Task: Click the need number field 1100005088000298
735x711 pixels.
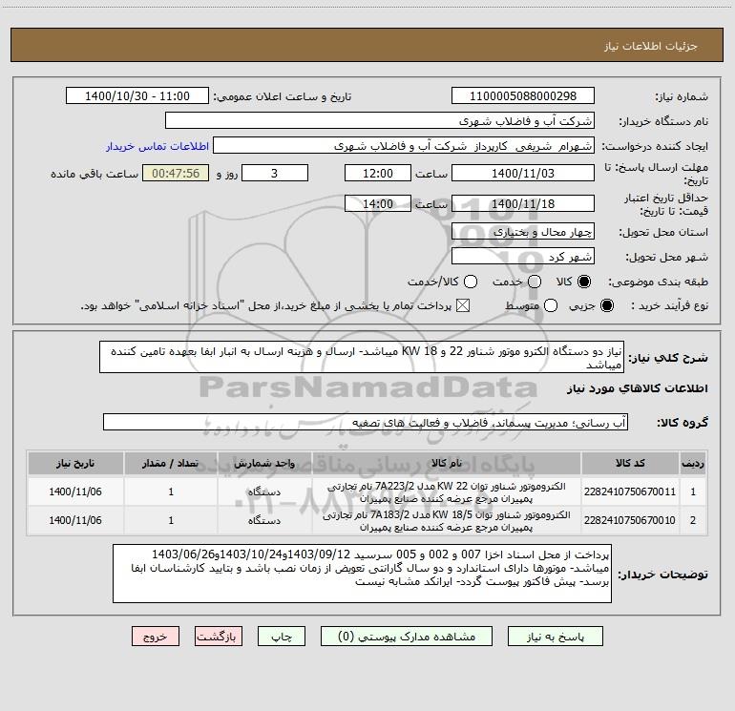Action: (523, 96)
